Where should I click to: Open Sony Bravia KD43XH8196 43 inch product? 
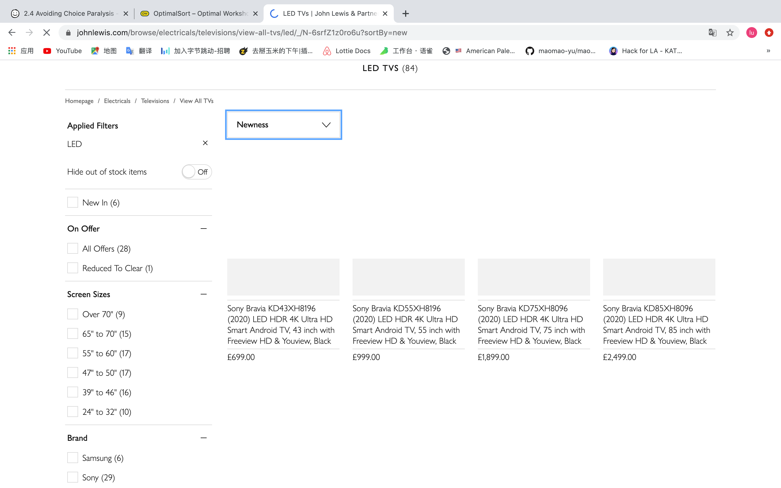tap(281, 324)
